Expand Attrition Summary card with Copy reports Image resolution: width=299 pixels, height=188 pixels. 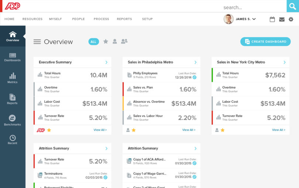[x=195, y=149]
